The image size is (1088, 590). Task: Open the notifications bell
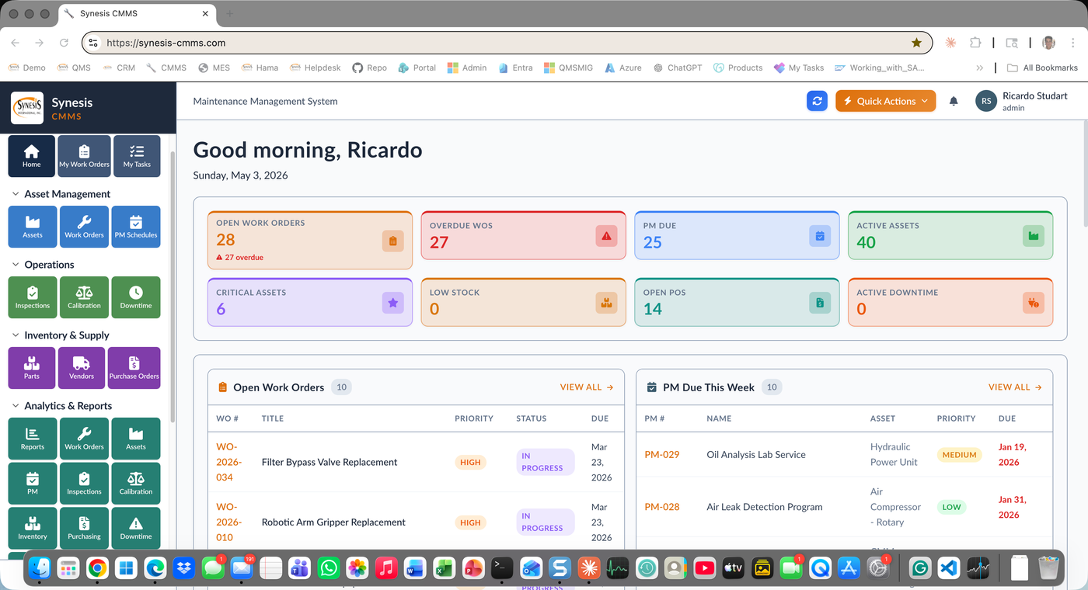(954, 101)
